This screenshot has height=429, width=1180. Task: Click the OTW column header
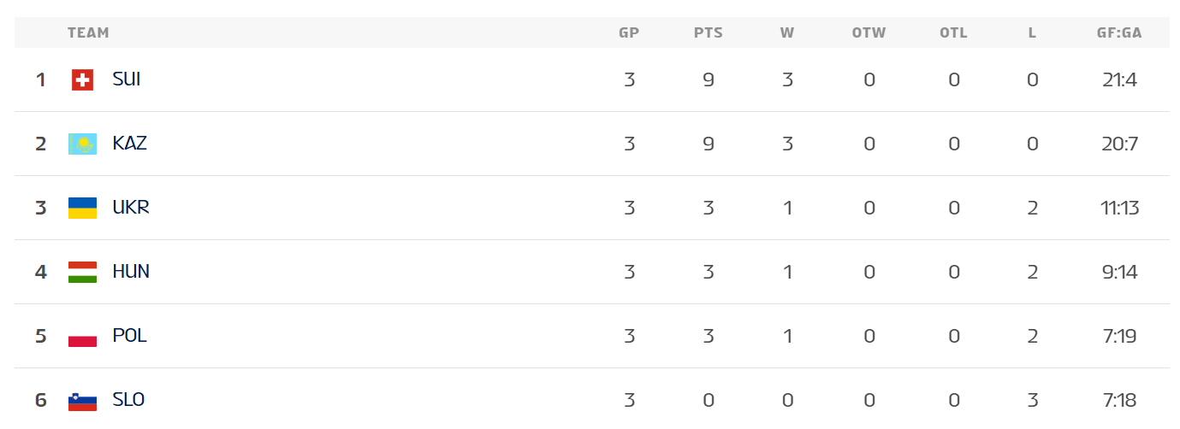point(869,33)
